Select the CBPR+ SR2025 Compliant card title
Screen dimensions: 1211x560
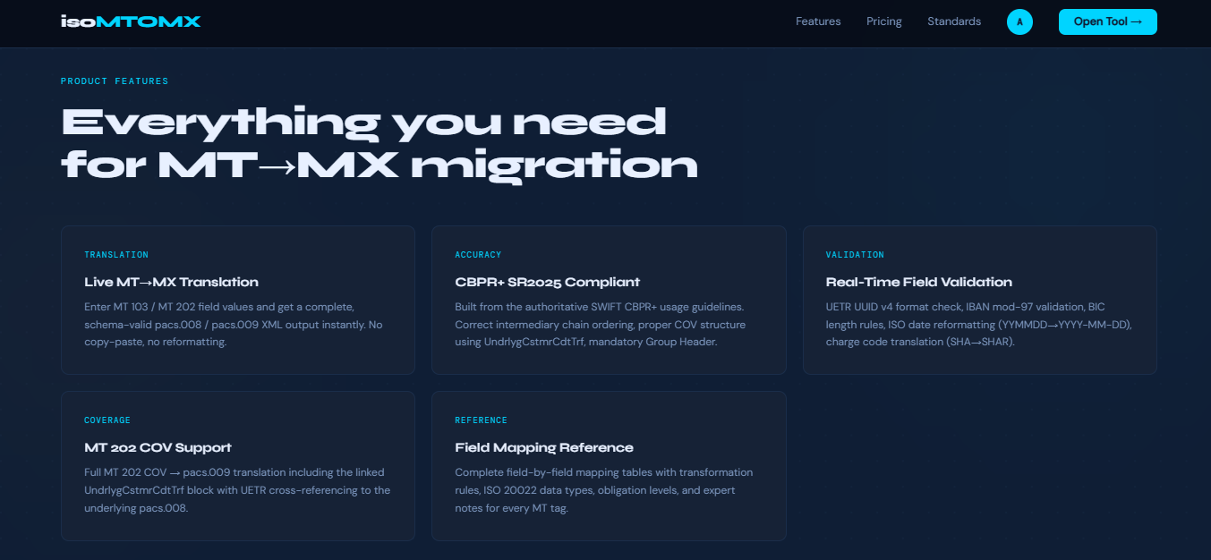coord(548,282)
